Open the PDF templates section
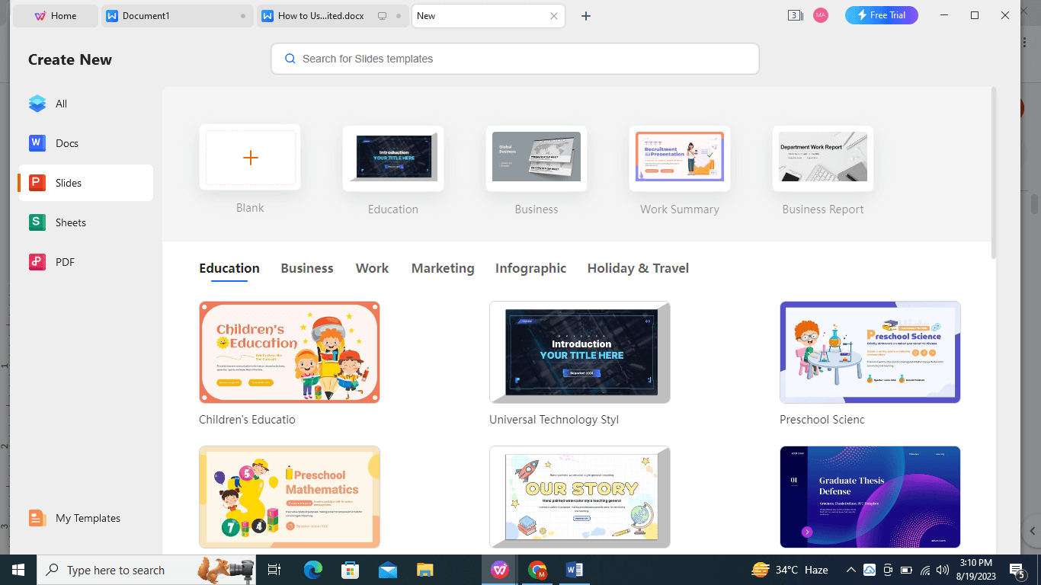 [68, 262]
